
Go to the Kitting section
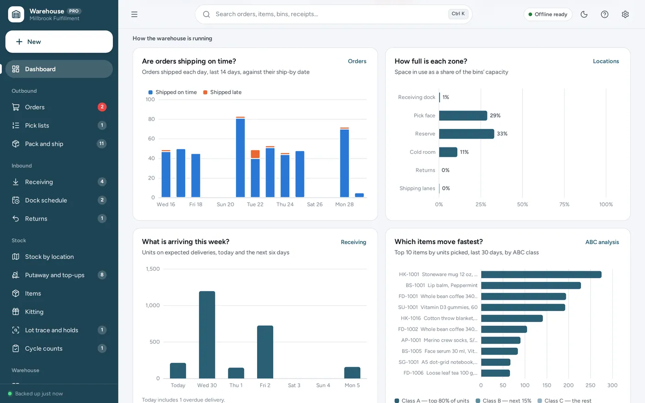tap(59, 312)
